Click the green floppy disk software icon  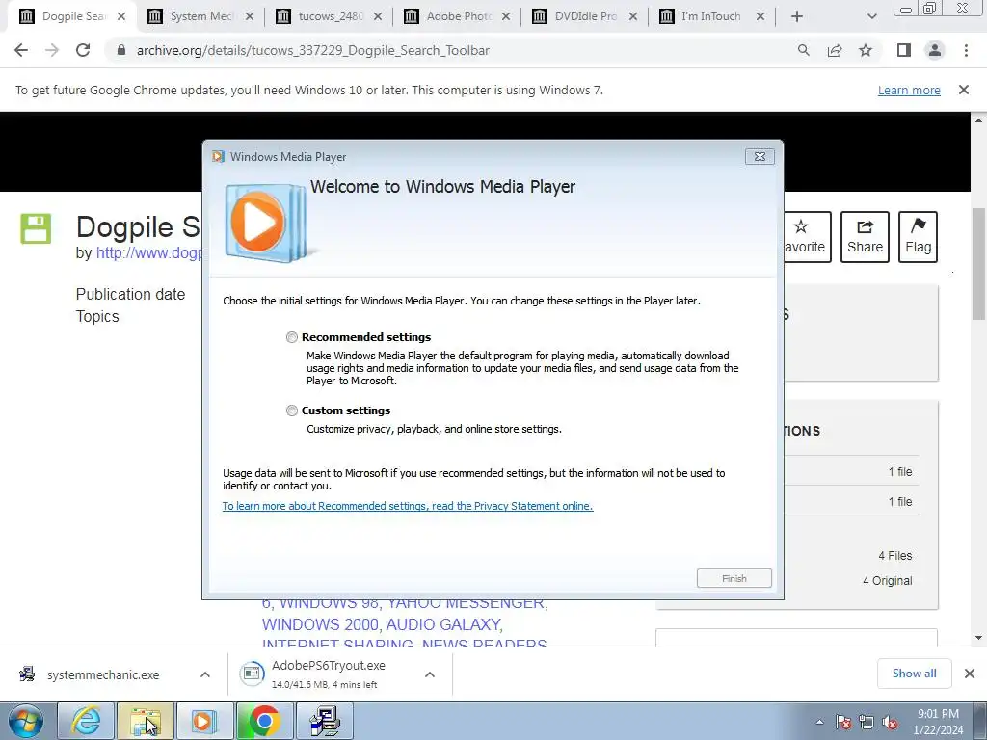[36, 228]
